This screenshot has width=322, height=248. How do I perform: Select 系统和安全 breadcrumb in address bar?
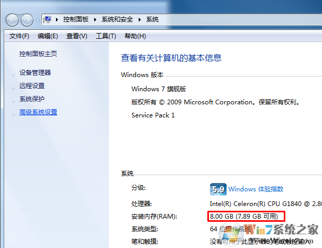click(117, 19)
